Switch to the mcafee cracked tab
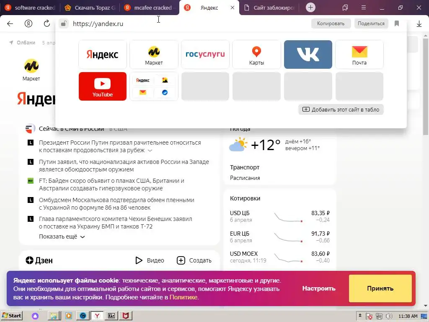 pos(150,8)
